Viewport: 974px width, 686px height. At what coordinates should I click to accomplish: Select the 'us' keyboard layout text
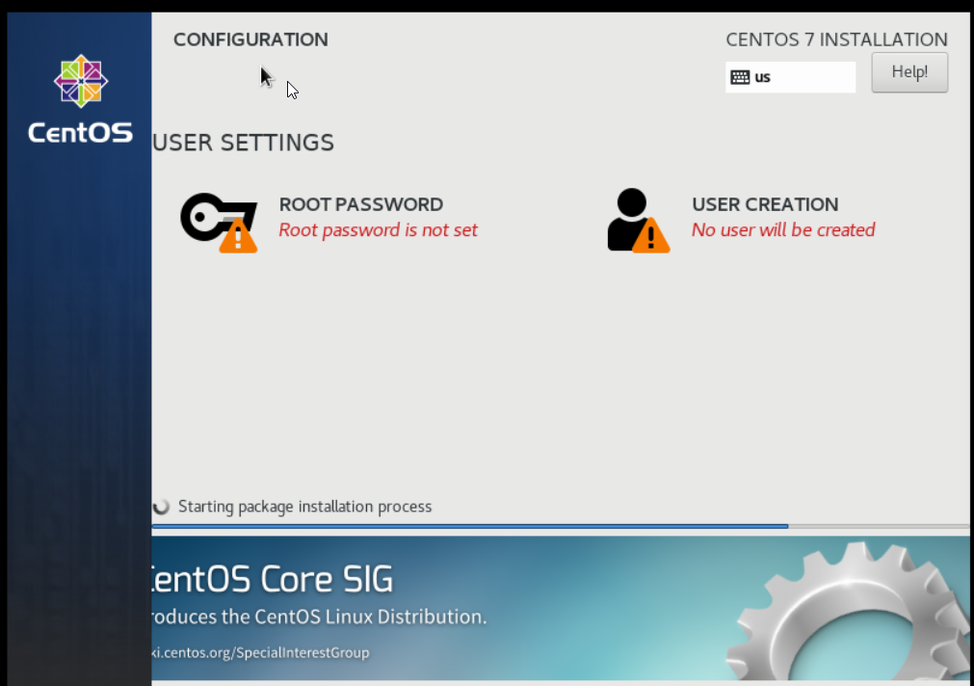click(763, 77)
